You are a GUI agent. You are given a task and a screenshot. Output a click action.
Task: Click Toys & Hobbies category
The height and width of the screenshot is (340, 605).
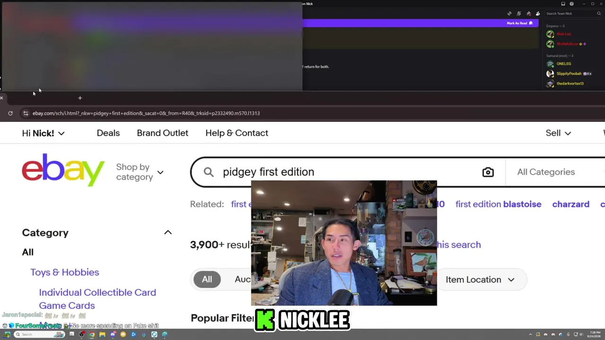(x=65, y=272)
